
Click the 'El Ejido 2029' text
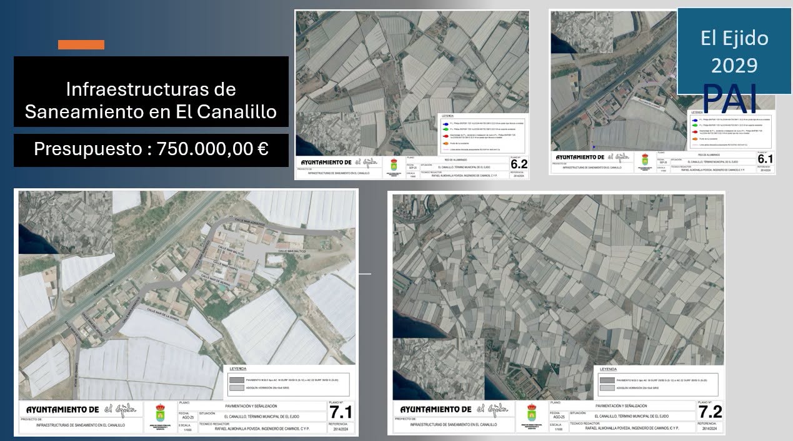click(734, 51)
